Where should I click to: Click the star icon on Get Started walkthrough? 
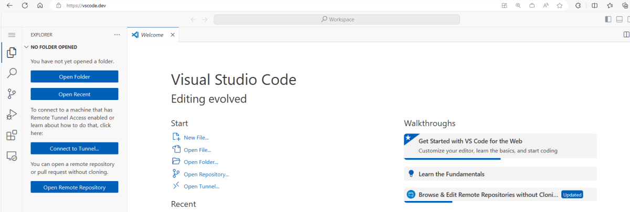(408, 139)
